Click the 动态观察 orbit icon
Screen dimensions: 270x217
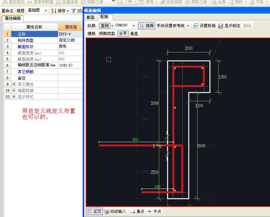(x=162, y=2)
